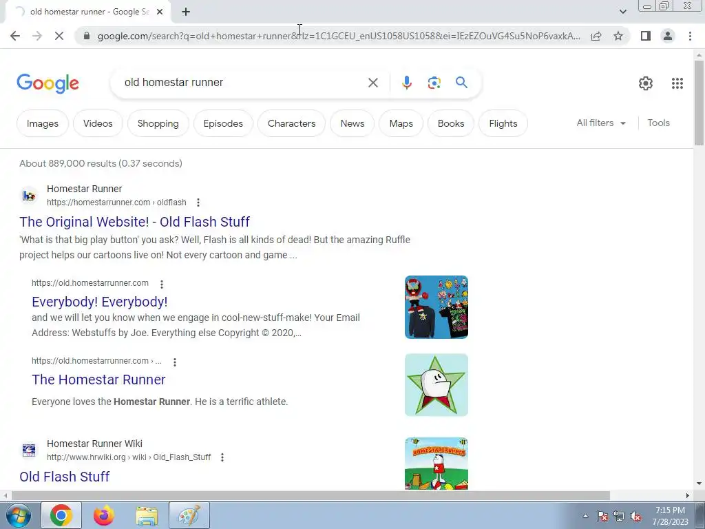Screen dimensions: 705x529
Task: Launch Firefox from the taskbar
Action: (104, 515)
